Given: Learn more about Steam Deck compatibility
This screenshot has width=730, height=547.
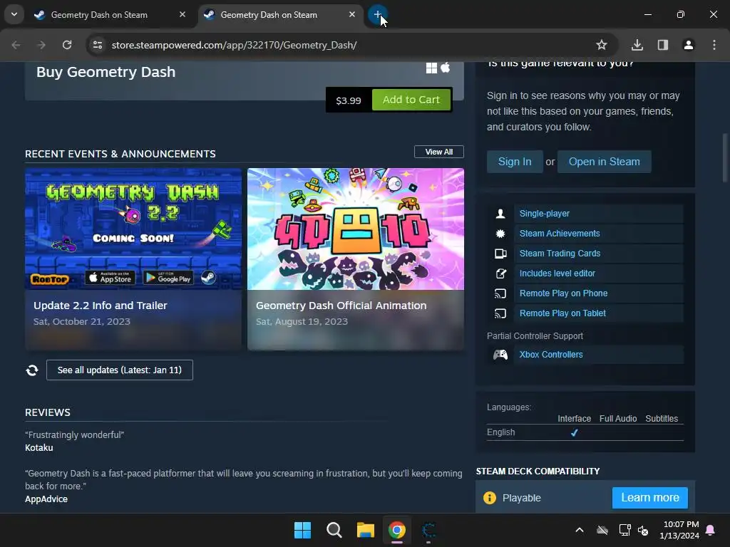Looking at the screenshot, I should point(650,498).
